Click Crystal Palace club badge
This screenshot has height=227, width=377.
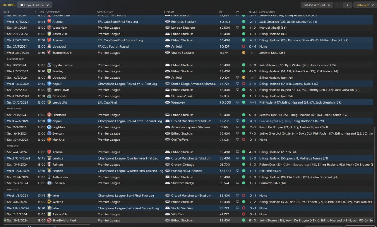pyautogui.click(x=49, y=65)
